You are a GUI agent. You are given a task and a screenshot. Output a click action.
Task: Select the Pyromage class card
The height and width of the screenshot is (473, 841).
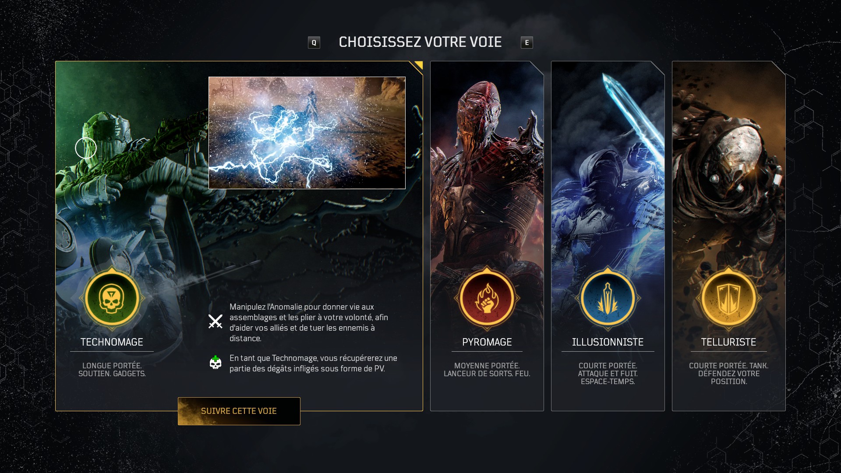487,236
